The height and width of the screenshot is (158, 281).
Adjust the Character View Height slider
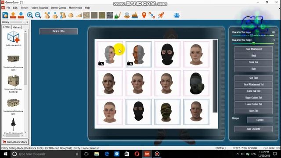253,43
